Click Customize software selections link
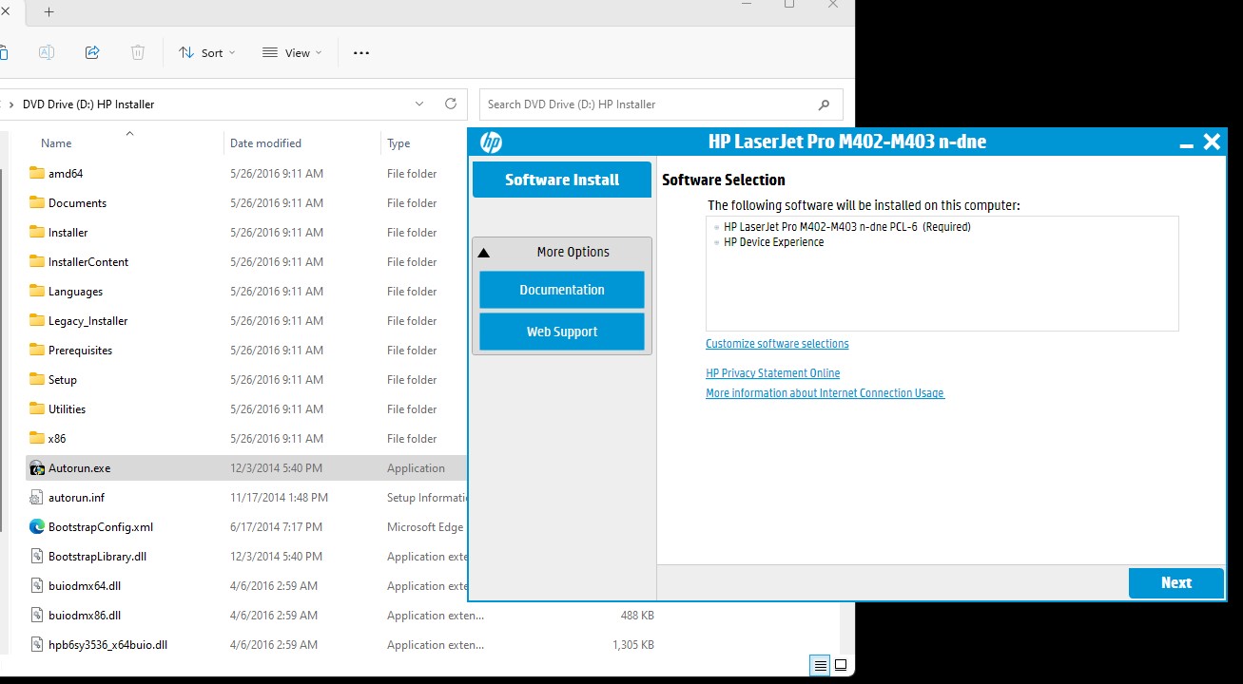The image size is (1243, 684). (777, 344)
